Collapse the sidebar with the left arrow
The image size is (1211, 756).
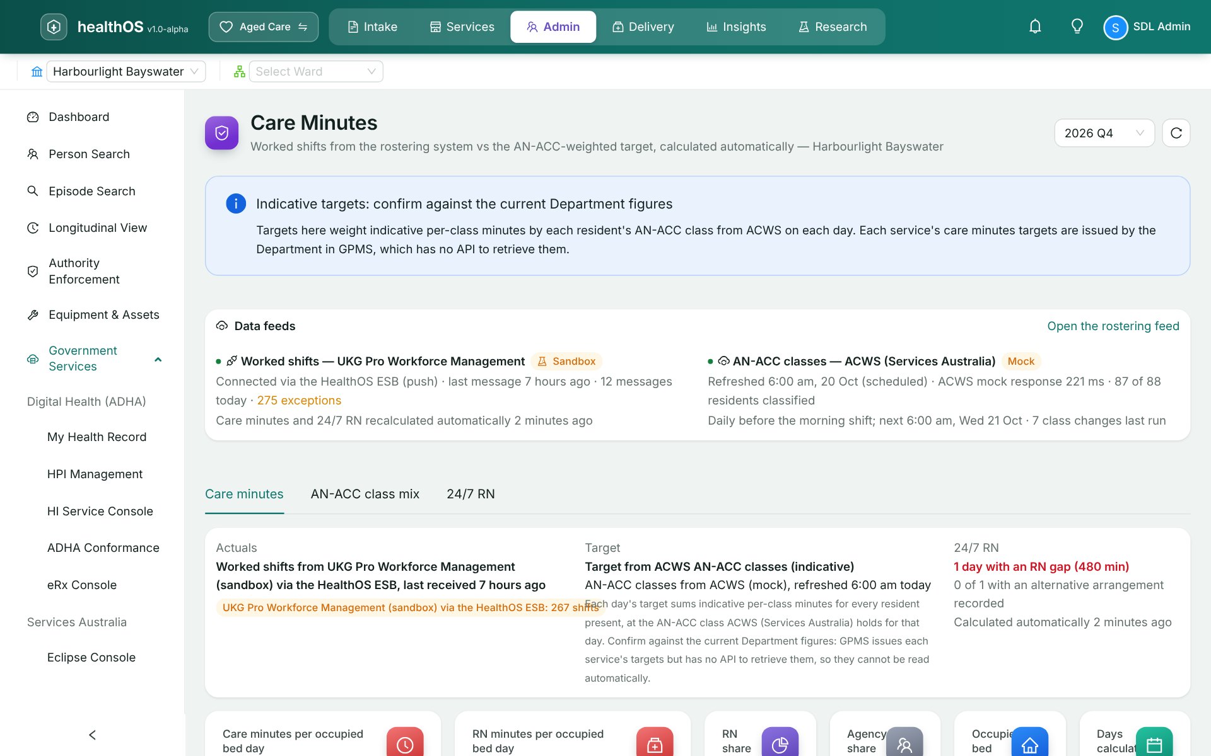[x=92, y=735]
